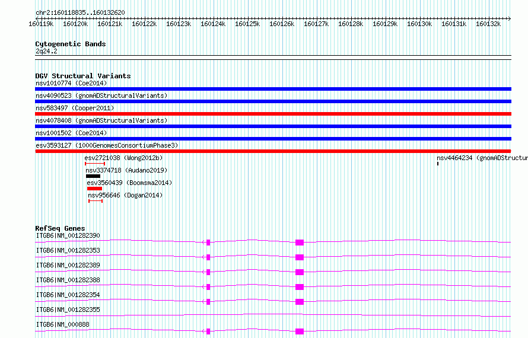Click the ITGB6|NM_001282390 transcript label
This screenshot has width=528, height=338.
(68, 235)
